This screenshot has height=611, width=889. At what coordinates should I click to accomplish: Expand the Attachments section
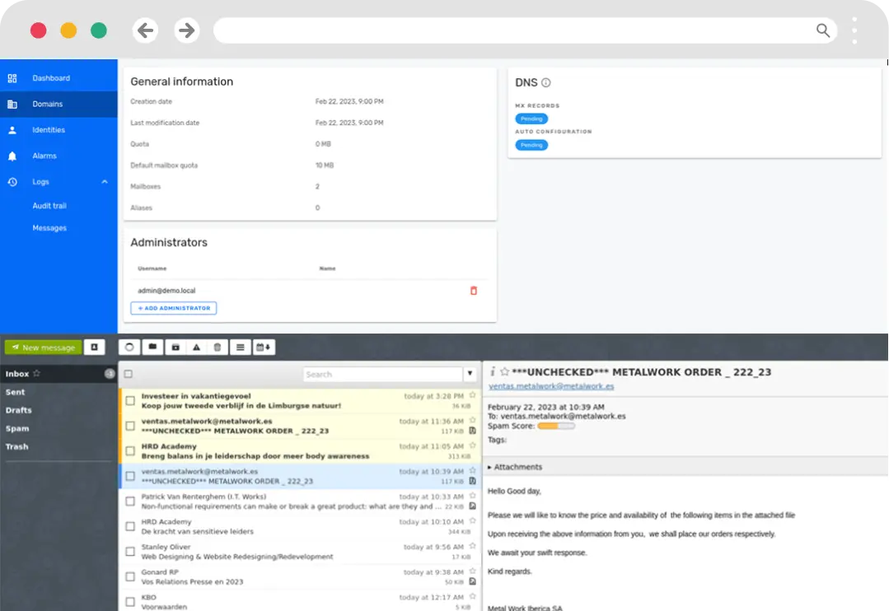[515, 466]
